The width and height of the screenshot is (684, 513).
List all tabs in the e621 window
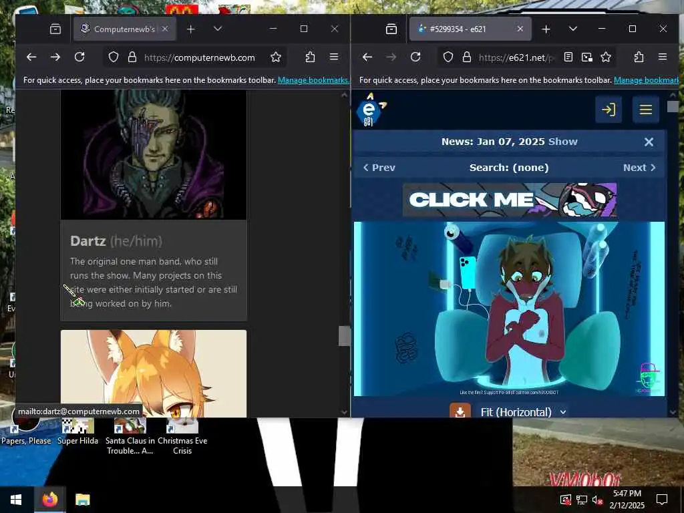tap(573, 29)
